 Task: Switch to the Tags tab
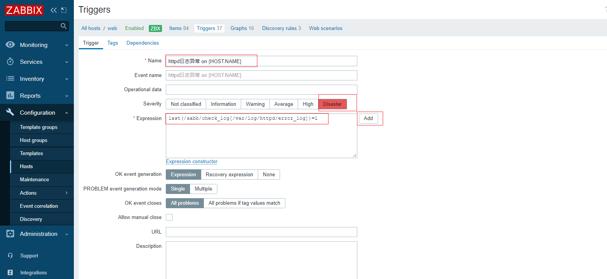point(113,43)
